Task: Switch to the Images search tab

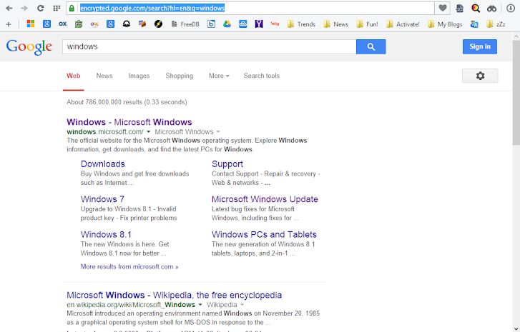Action: click(x=139, y=76)
